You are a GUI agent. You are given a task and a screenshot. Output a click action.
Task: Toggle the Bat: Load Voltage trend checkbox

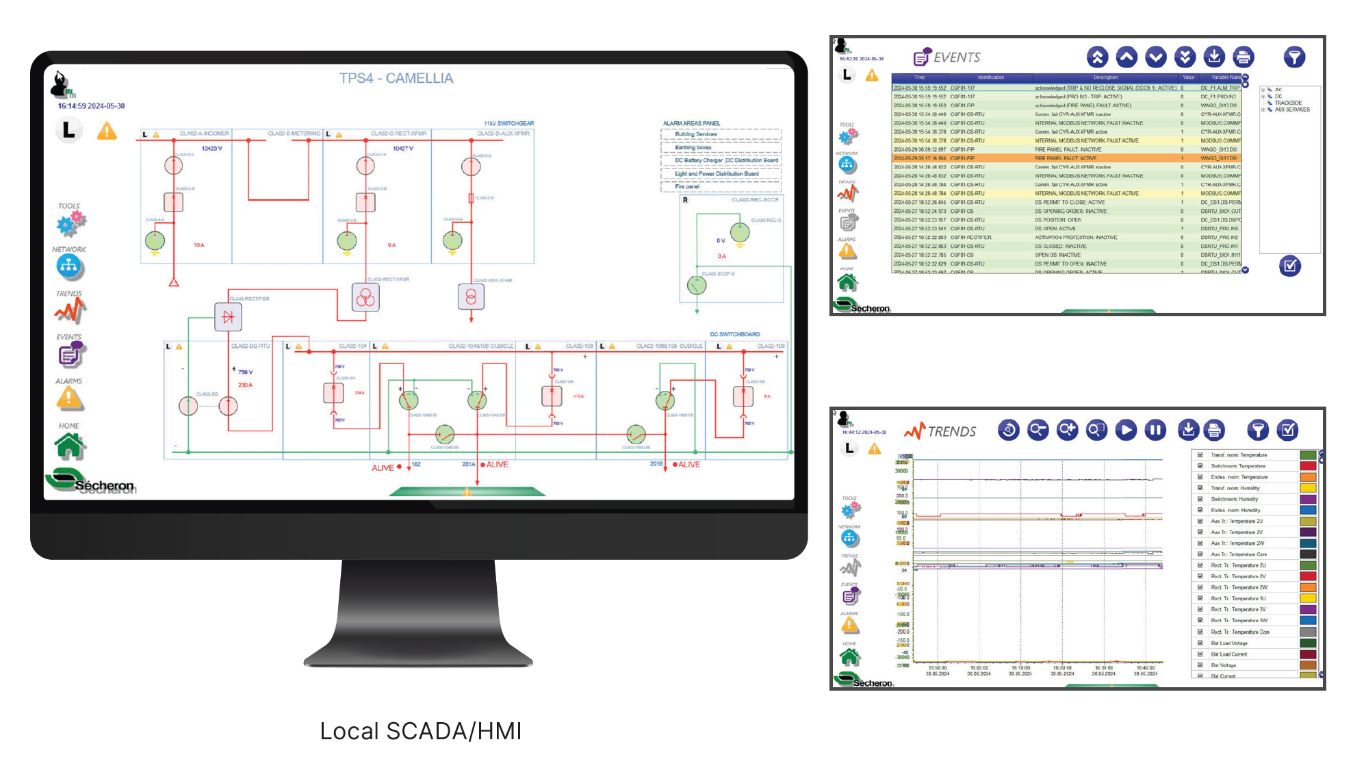click(1200, 643)
